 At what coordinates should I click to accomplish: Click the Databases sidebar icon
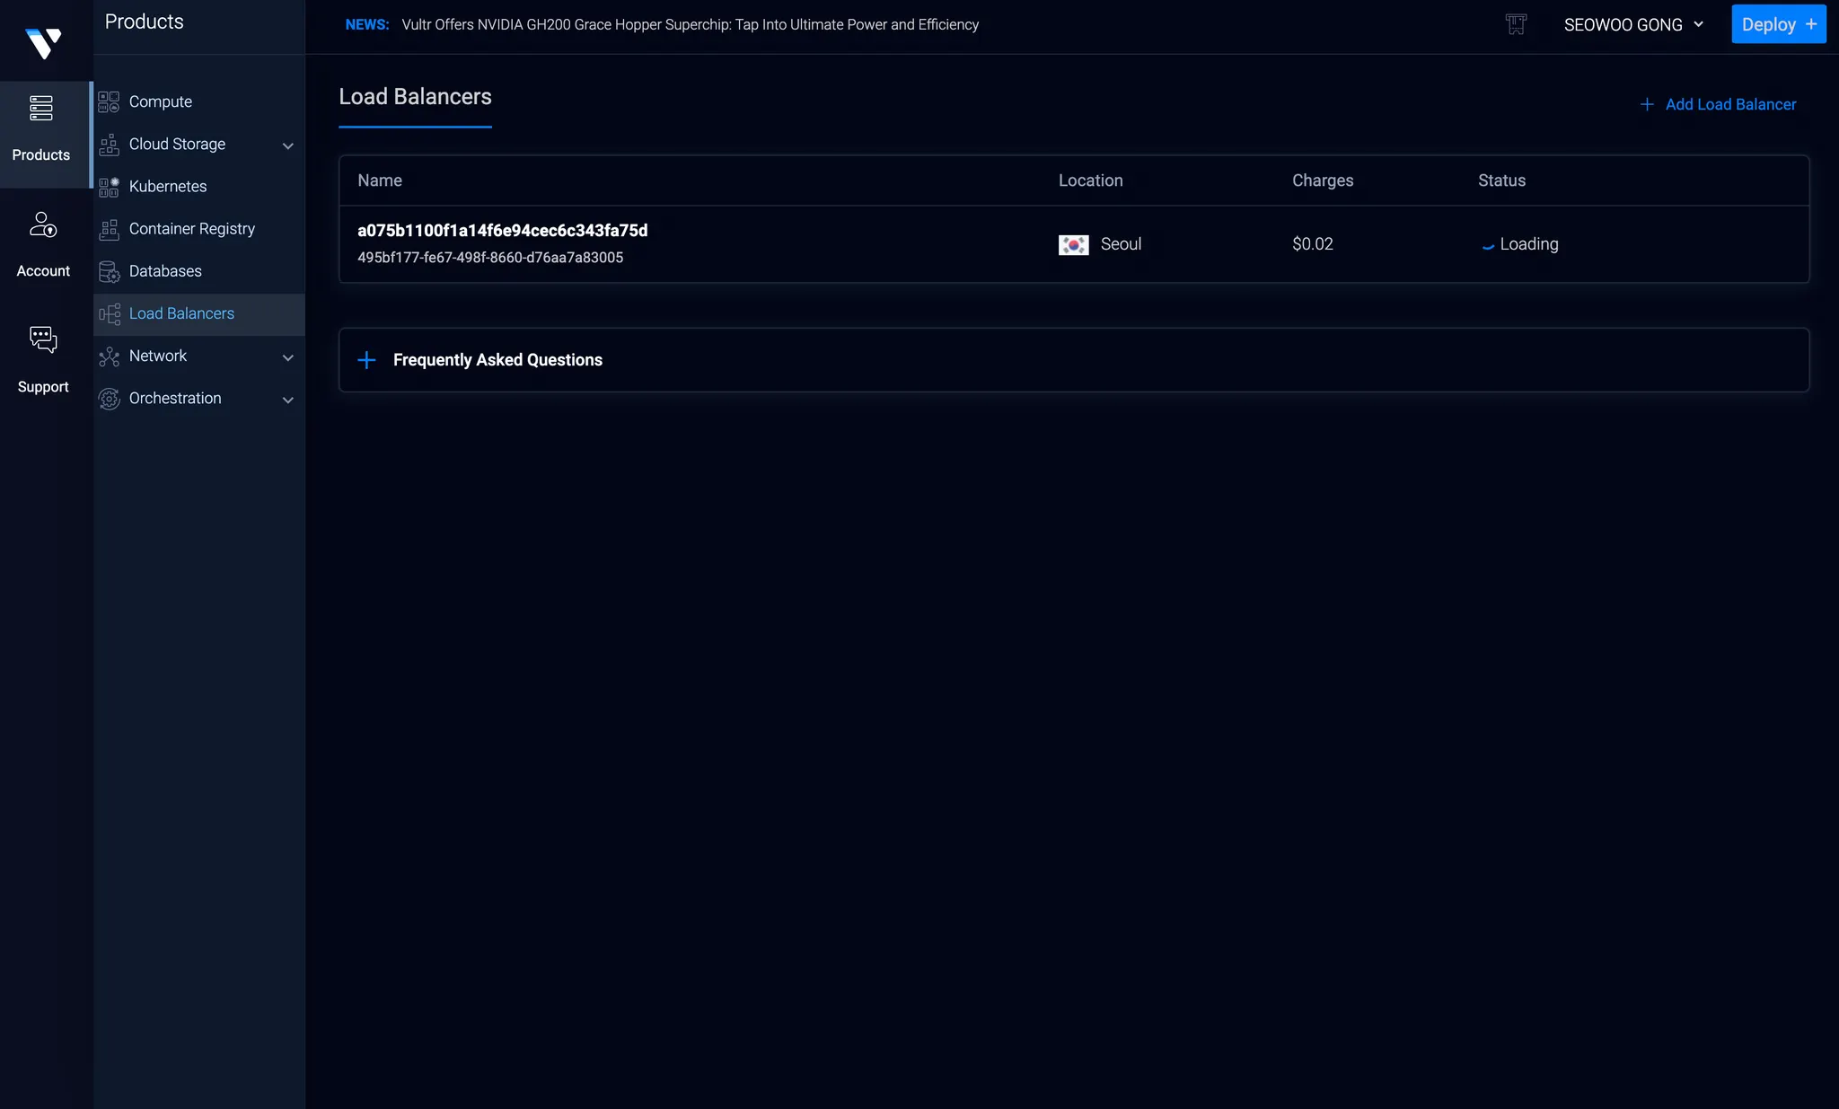tap(109, 272)
